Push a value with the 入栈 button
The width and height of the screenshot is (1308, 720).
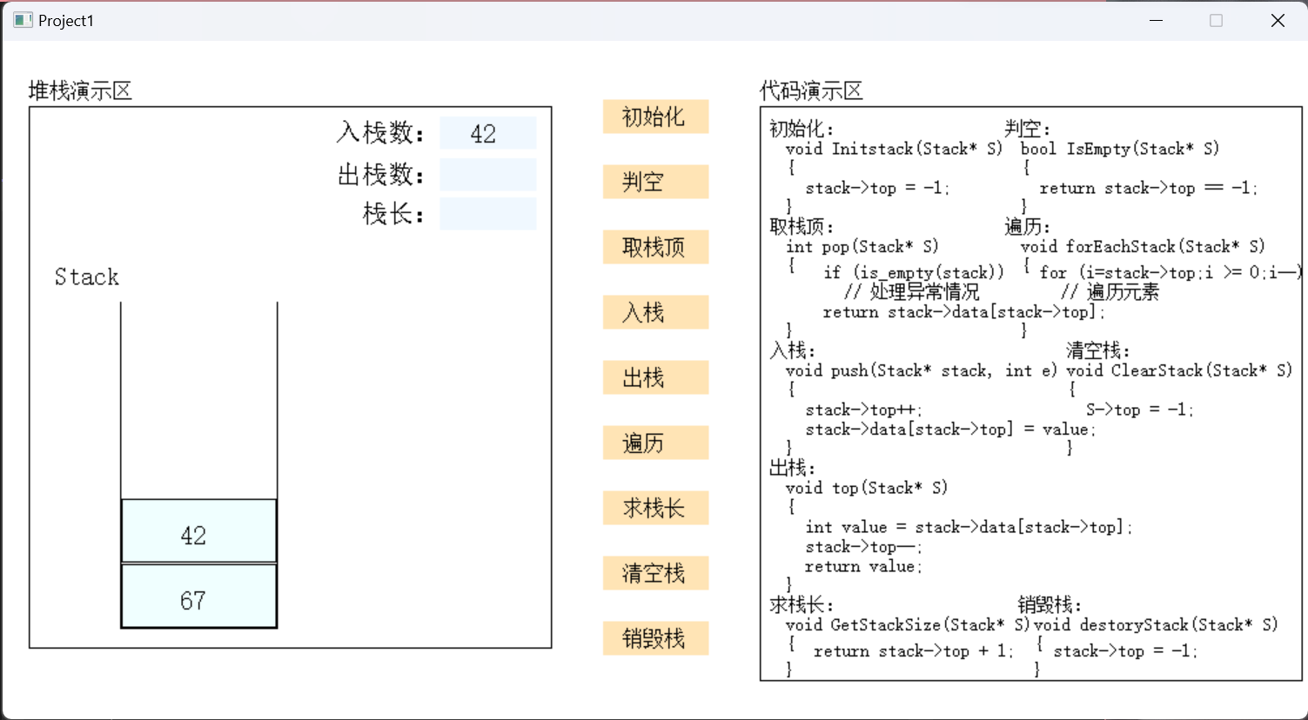pos(655,313)
